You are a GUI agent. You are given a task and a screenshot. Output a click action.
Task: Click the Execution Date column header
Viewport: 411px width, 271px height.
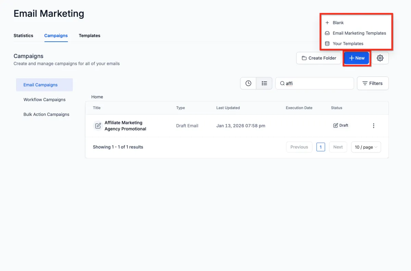(299, 108)
